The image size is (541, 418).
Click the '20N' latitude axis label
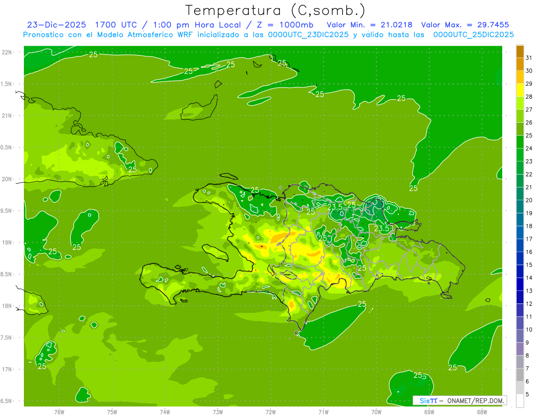pyautogui.click(x=7, y=179)
